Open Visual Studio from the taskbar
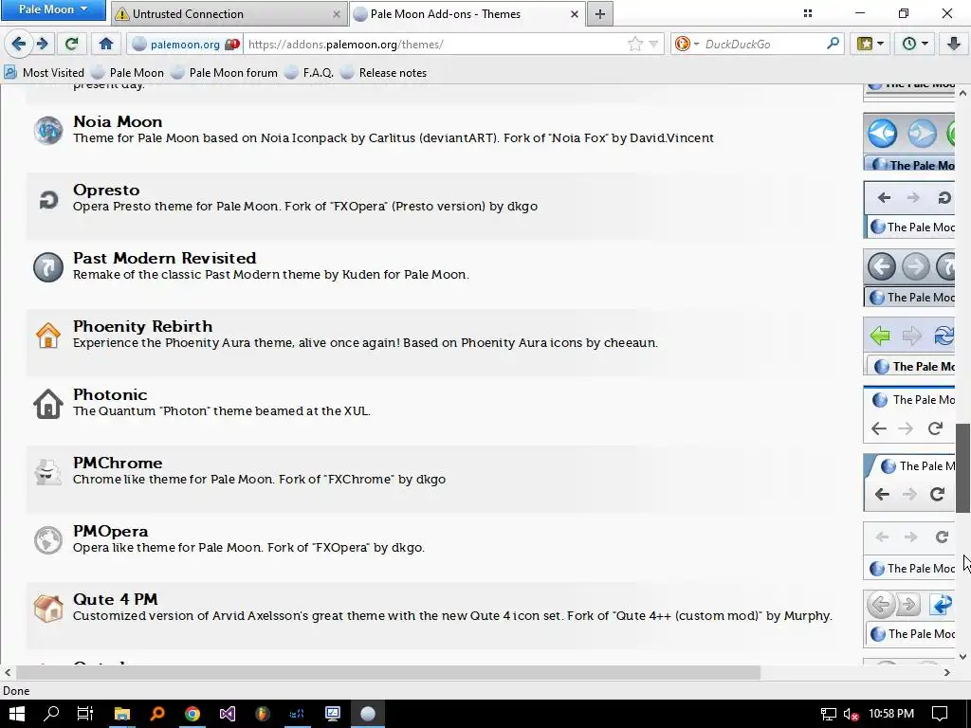Image resolution: width=971 pixels, height=728 pixels. click(x=228, y=714)
